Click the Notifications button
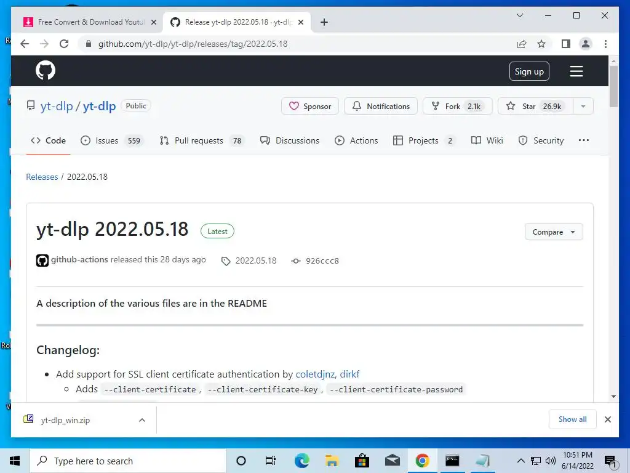 tap(380, 106)
